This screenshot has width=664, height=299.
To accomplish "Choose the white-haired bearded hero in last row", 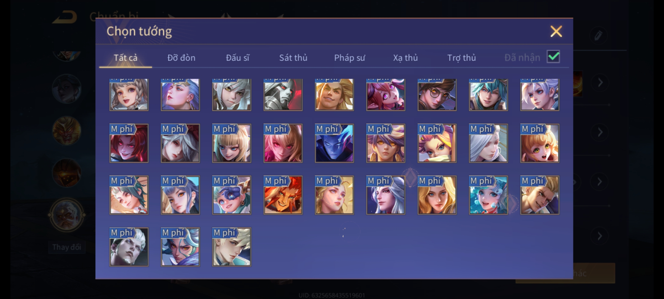I will coord(129,247).
